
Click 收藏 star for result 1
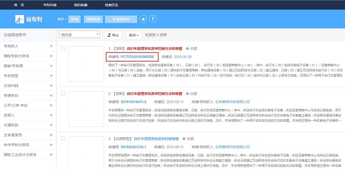tap(191, 48)
